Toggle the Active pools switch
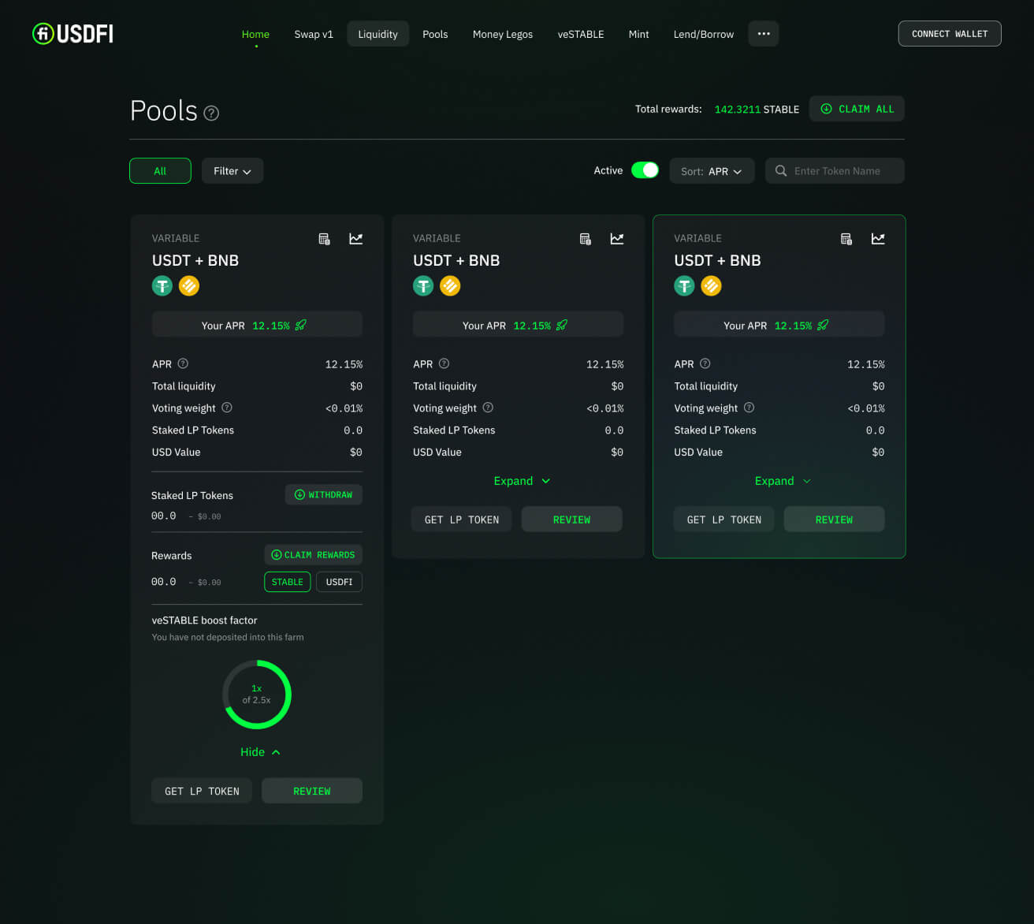Viewport: 1034px width, 924px height. tap(645, 170)
